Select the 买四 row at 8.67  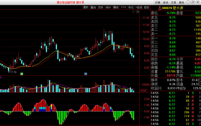tap(176, 51)
